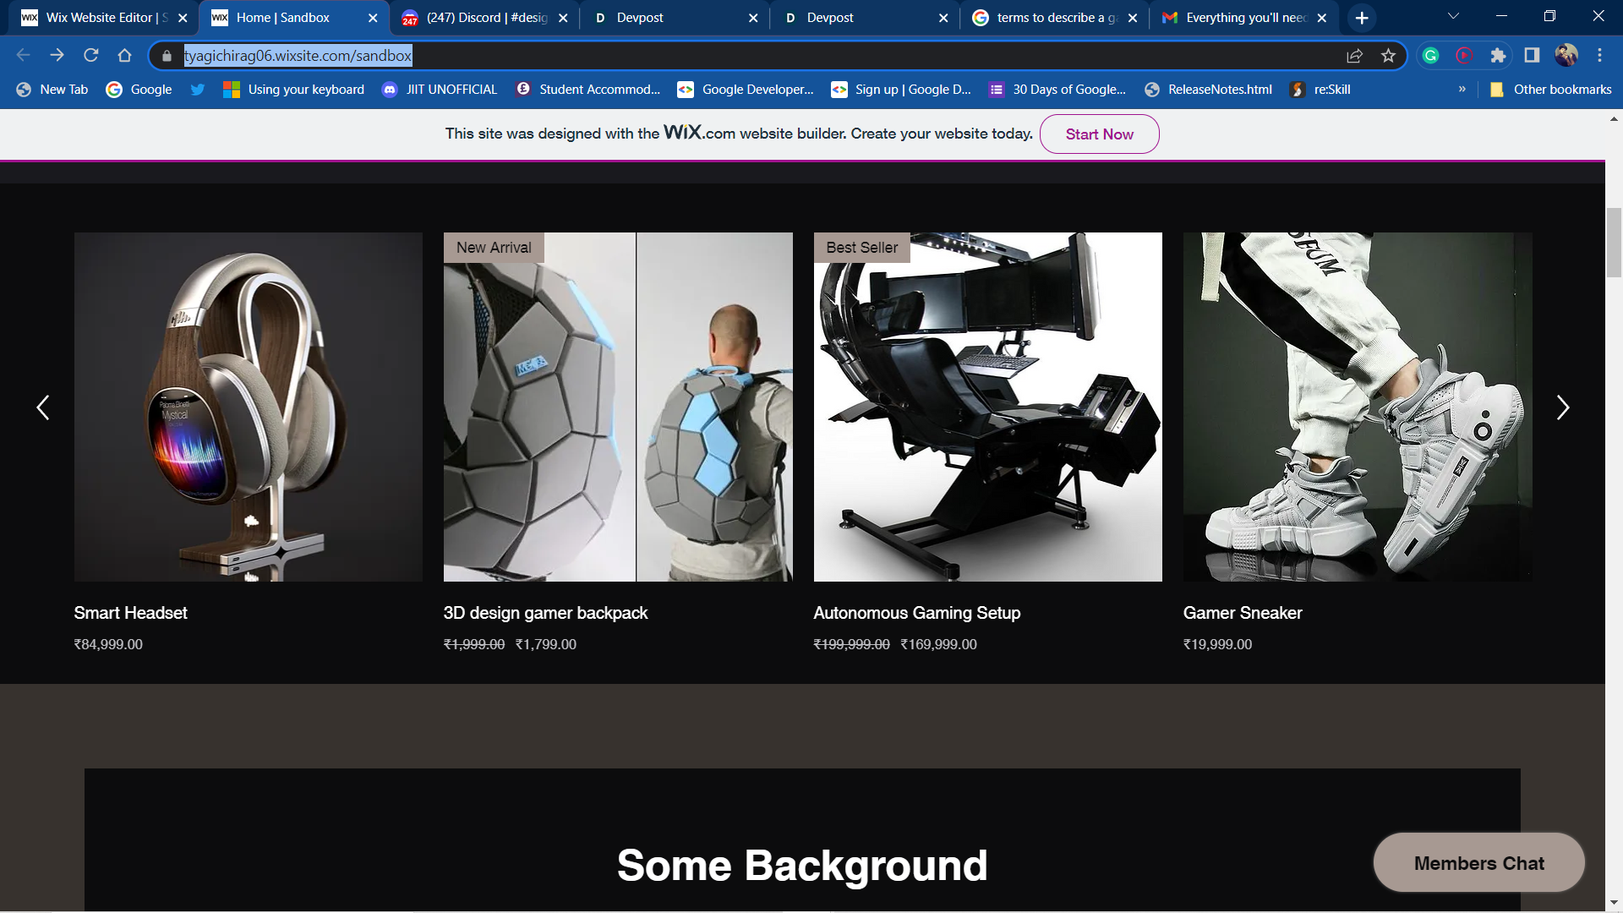Open the new tab plus button
This screenshot has width=1623, height=913.
click(x=1362, y=18)
